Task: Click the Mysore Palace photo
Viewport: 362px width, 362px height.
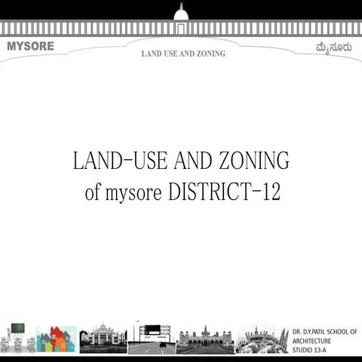Action: point(205,339)
